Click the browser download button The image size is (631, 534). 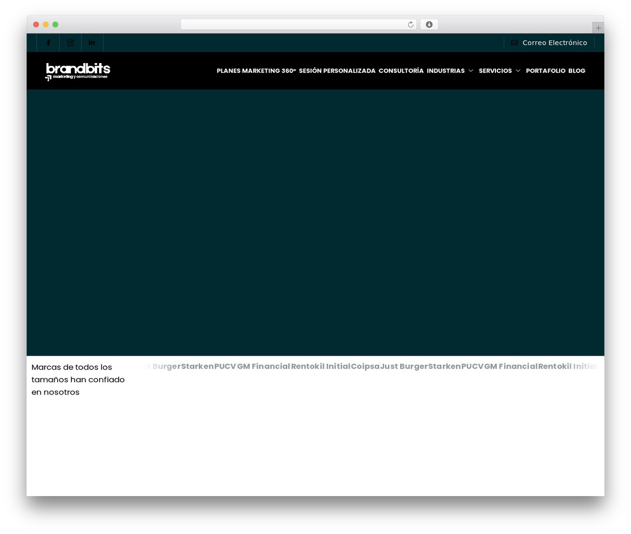429,25
